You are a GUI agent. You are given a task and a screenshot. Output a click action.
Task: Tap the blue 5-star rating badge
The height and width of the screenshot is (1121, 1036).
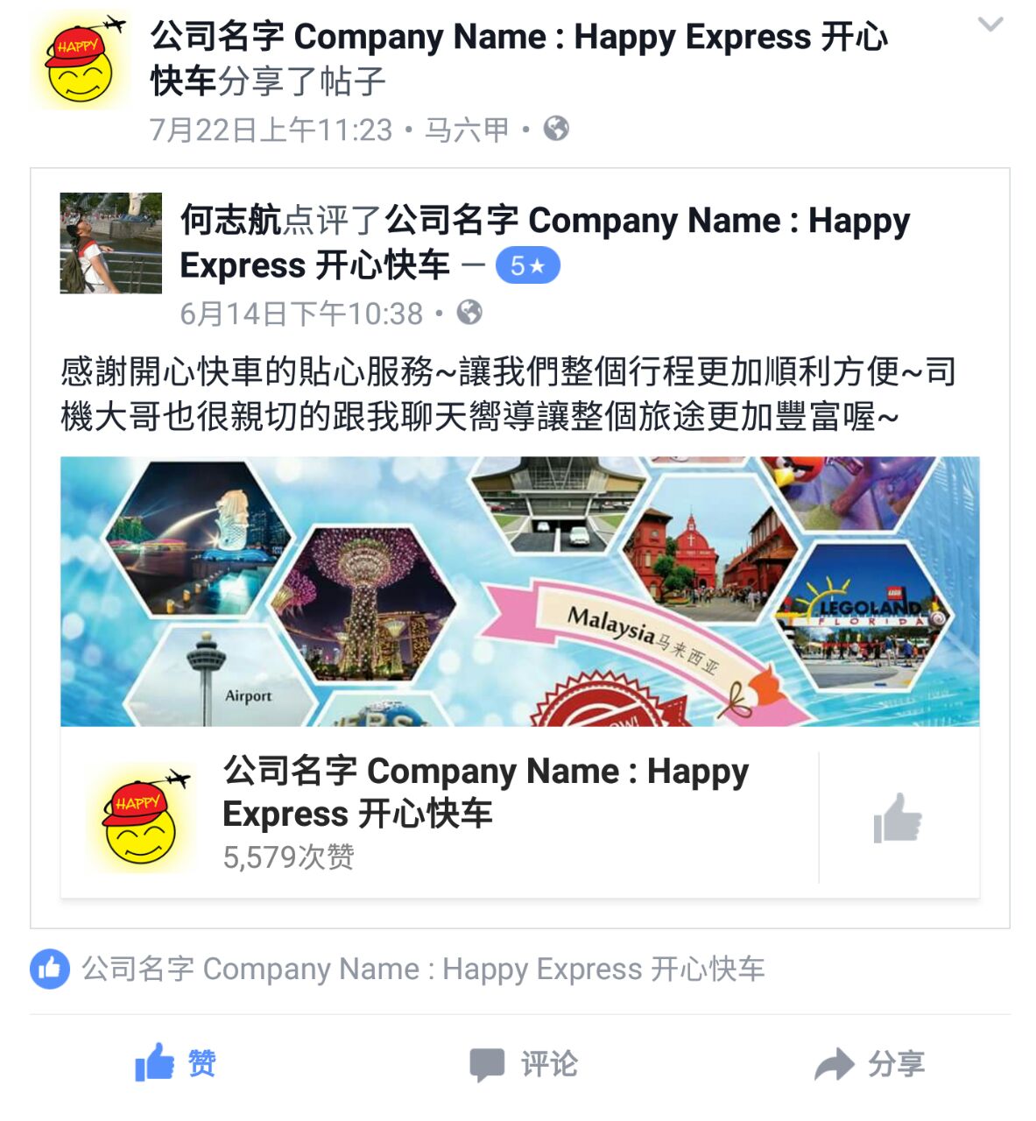[528, 265]
